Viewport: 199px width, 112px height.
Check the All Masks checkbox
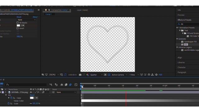17,23
